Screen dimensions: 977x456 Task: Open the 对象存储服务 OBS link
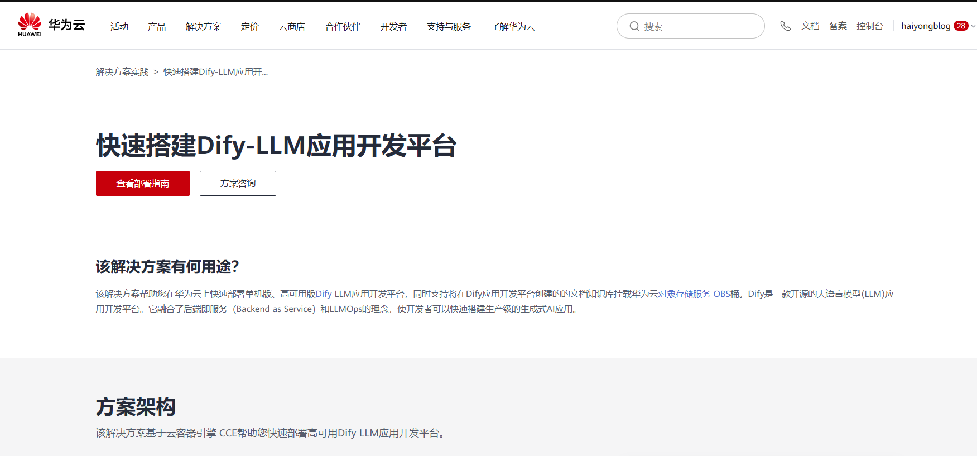(x=694, y=294)
